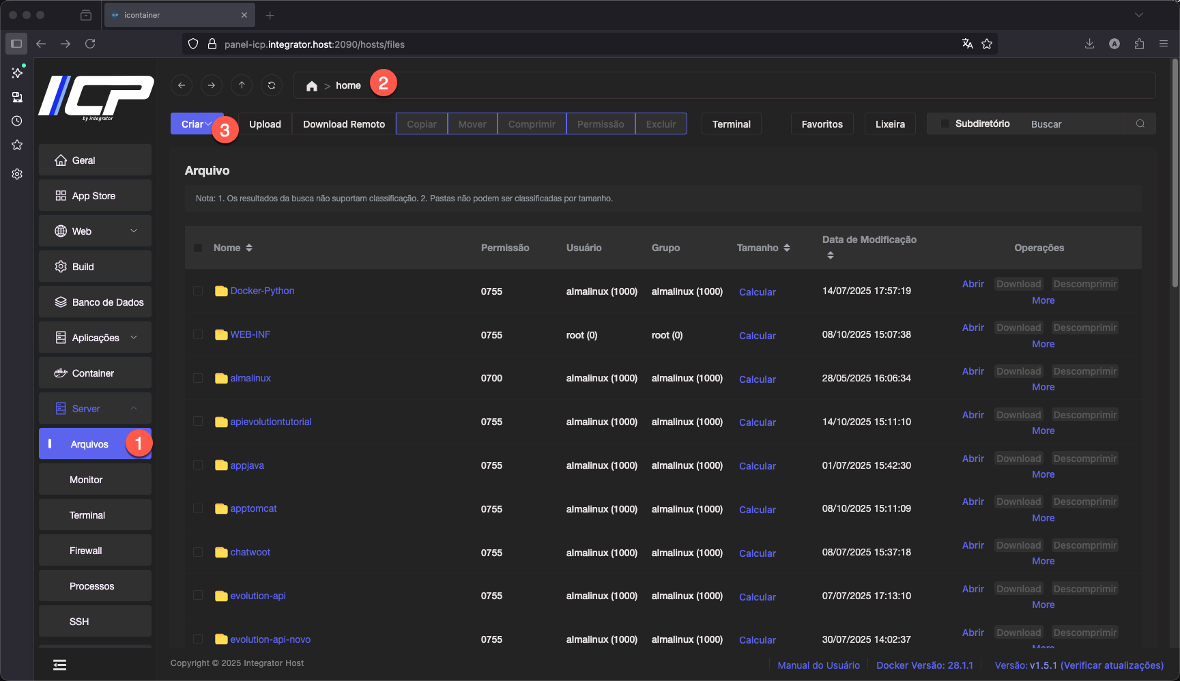The image size is (1180, 681).
Task: Collapse the sidebar using the bottom menu icon
Action: (x=60, y=665)
